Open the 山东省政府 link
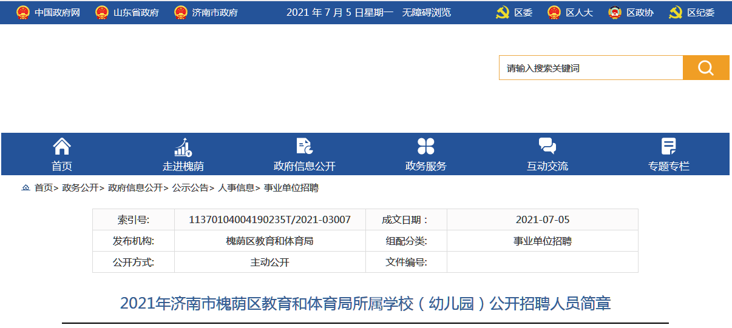732x328 pixels. click(136, 12)
